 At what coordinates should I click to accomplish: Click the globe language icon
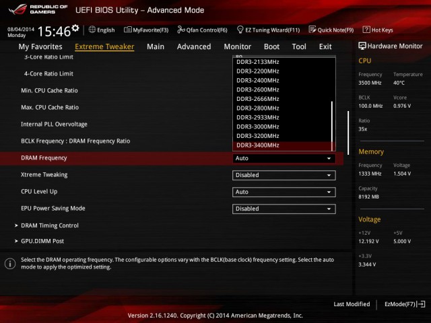[92, 30]
